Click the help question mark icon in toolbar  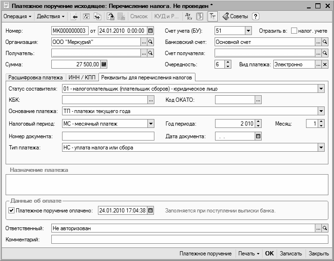pyautogui.click(x=256, y=16)
